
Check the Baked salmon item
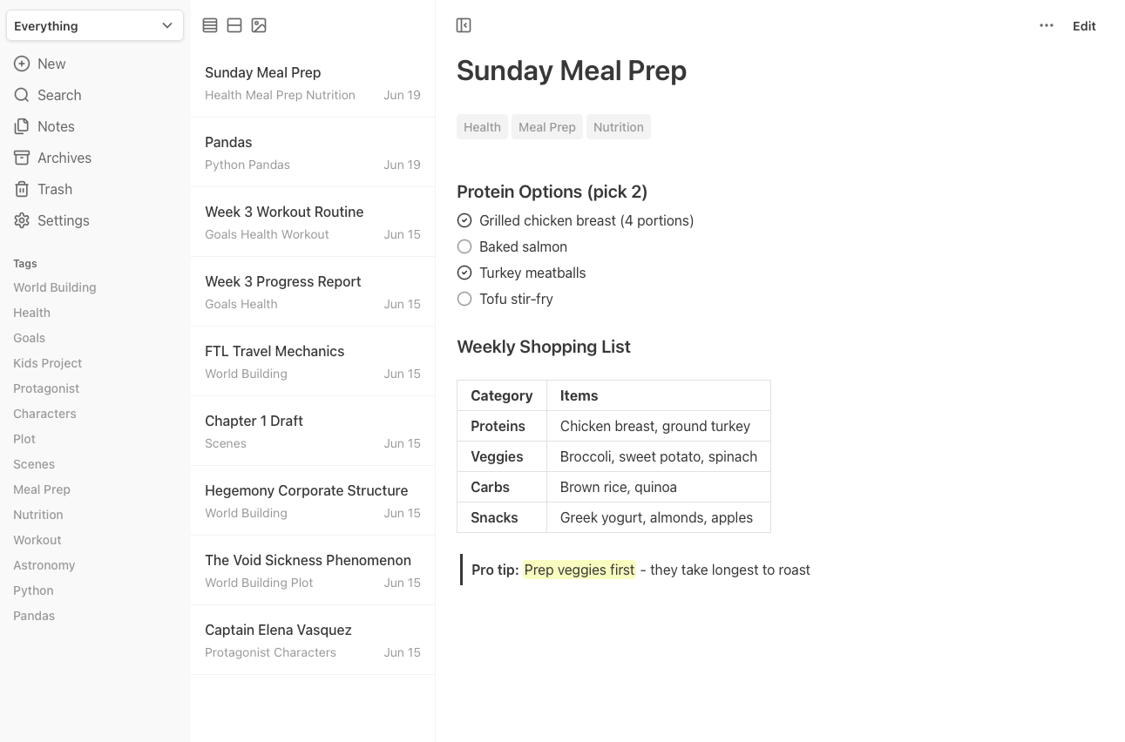click(x=464, y=246)
